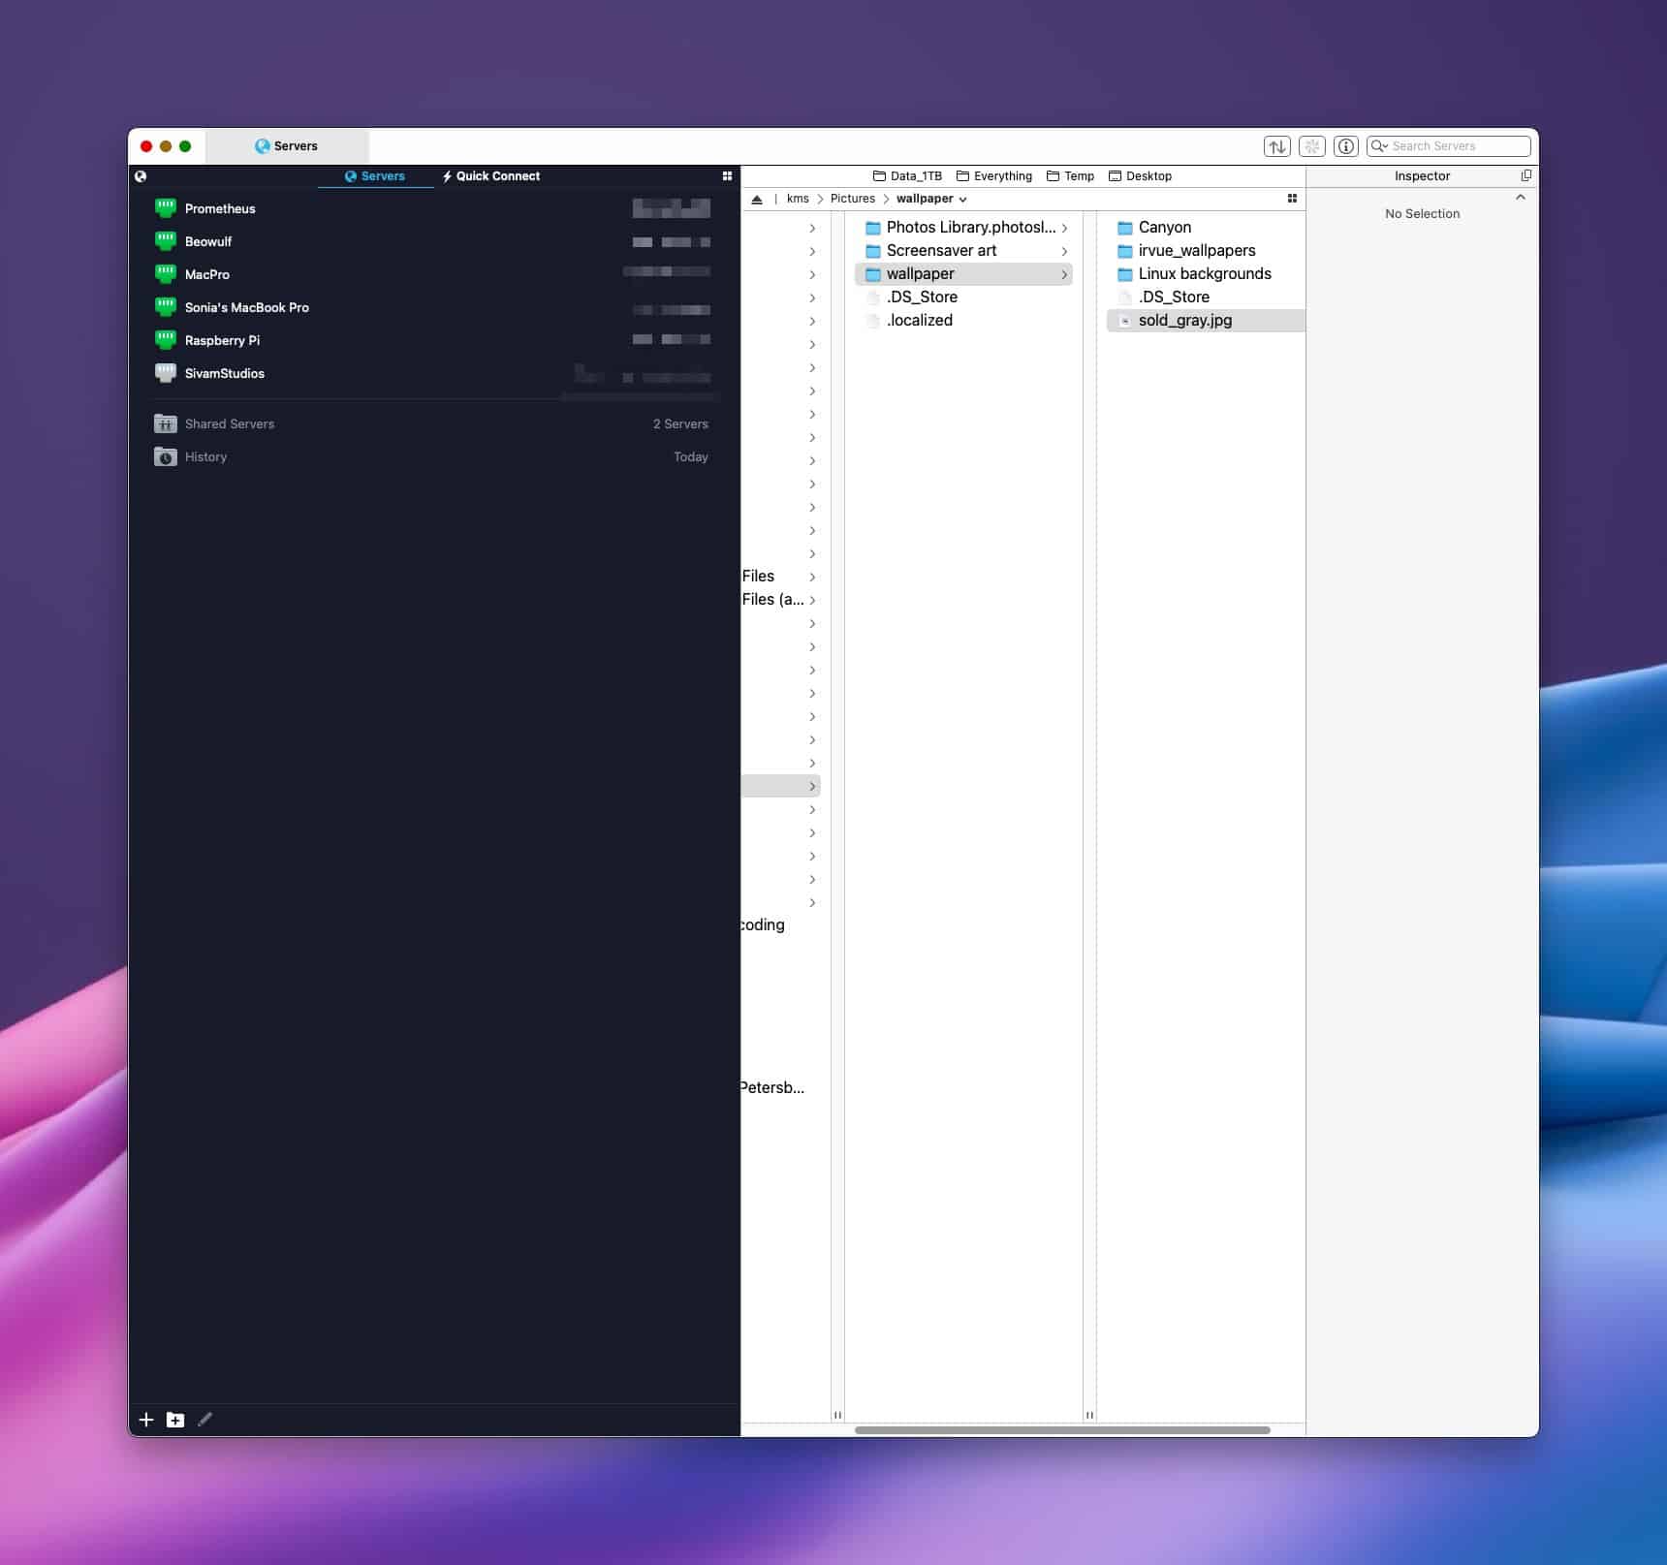Click the globe icon above server list

pyautogui.click(x=141, y=176)
